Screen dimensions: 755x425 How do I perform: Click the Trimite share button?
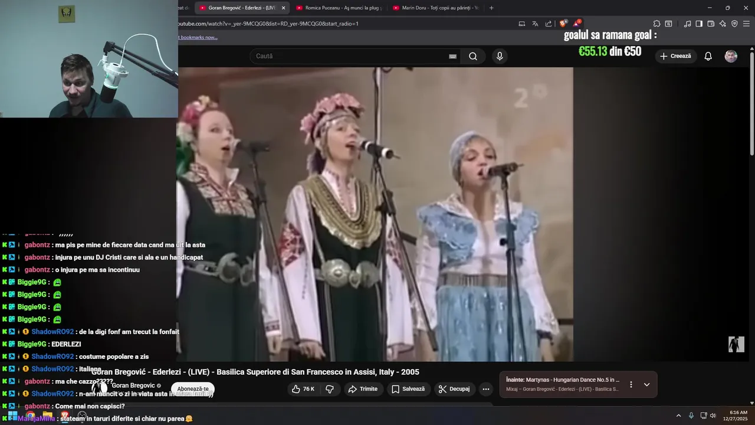click(x=363, y=389)
